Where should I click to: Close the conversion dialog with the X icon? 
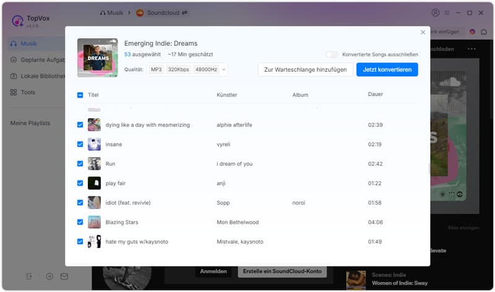423,32
